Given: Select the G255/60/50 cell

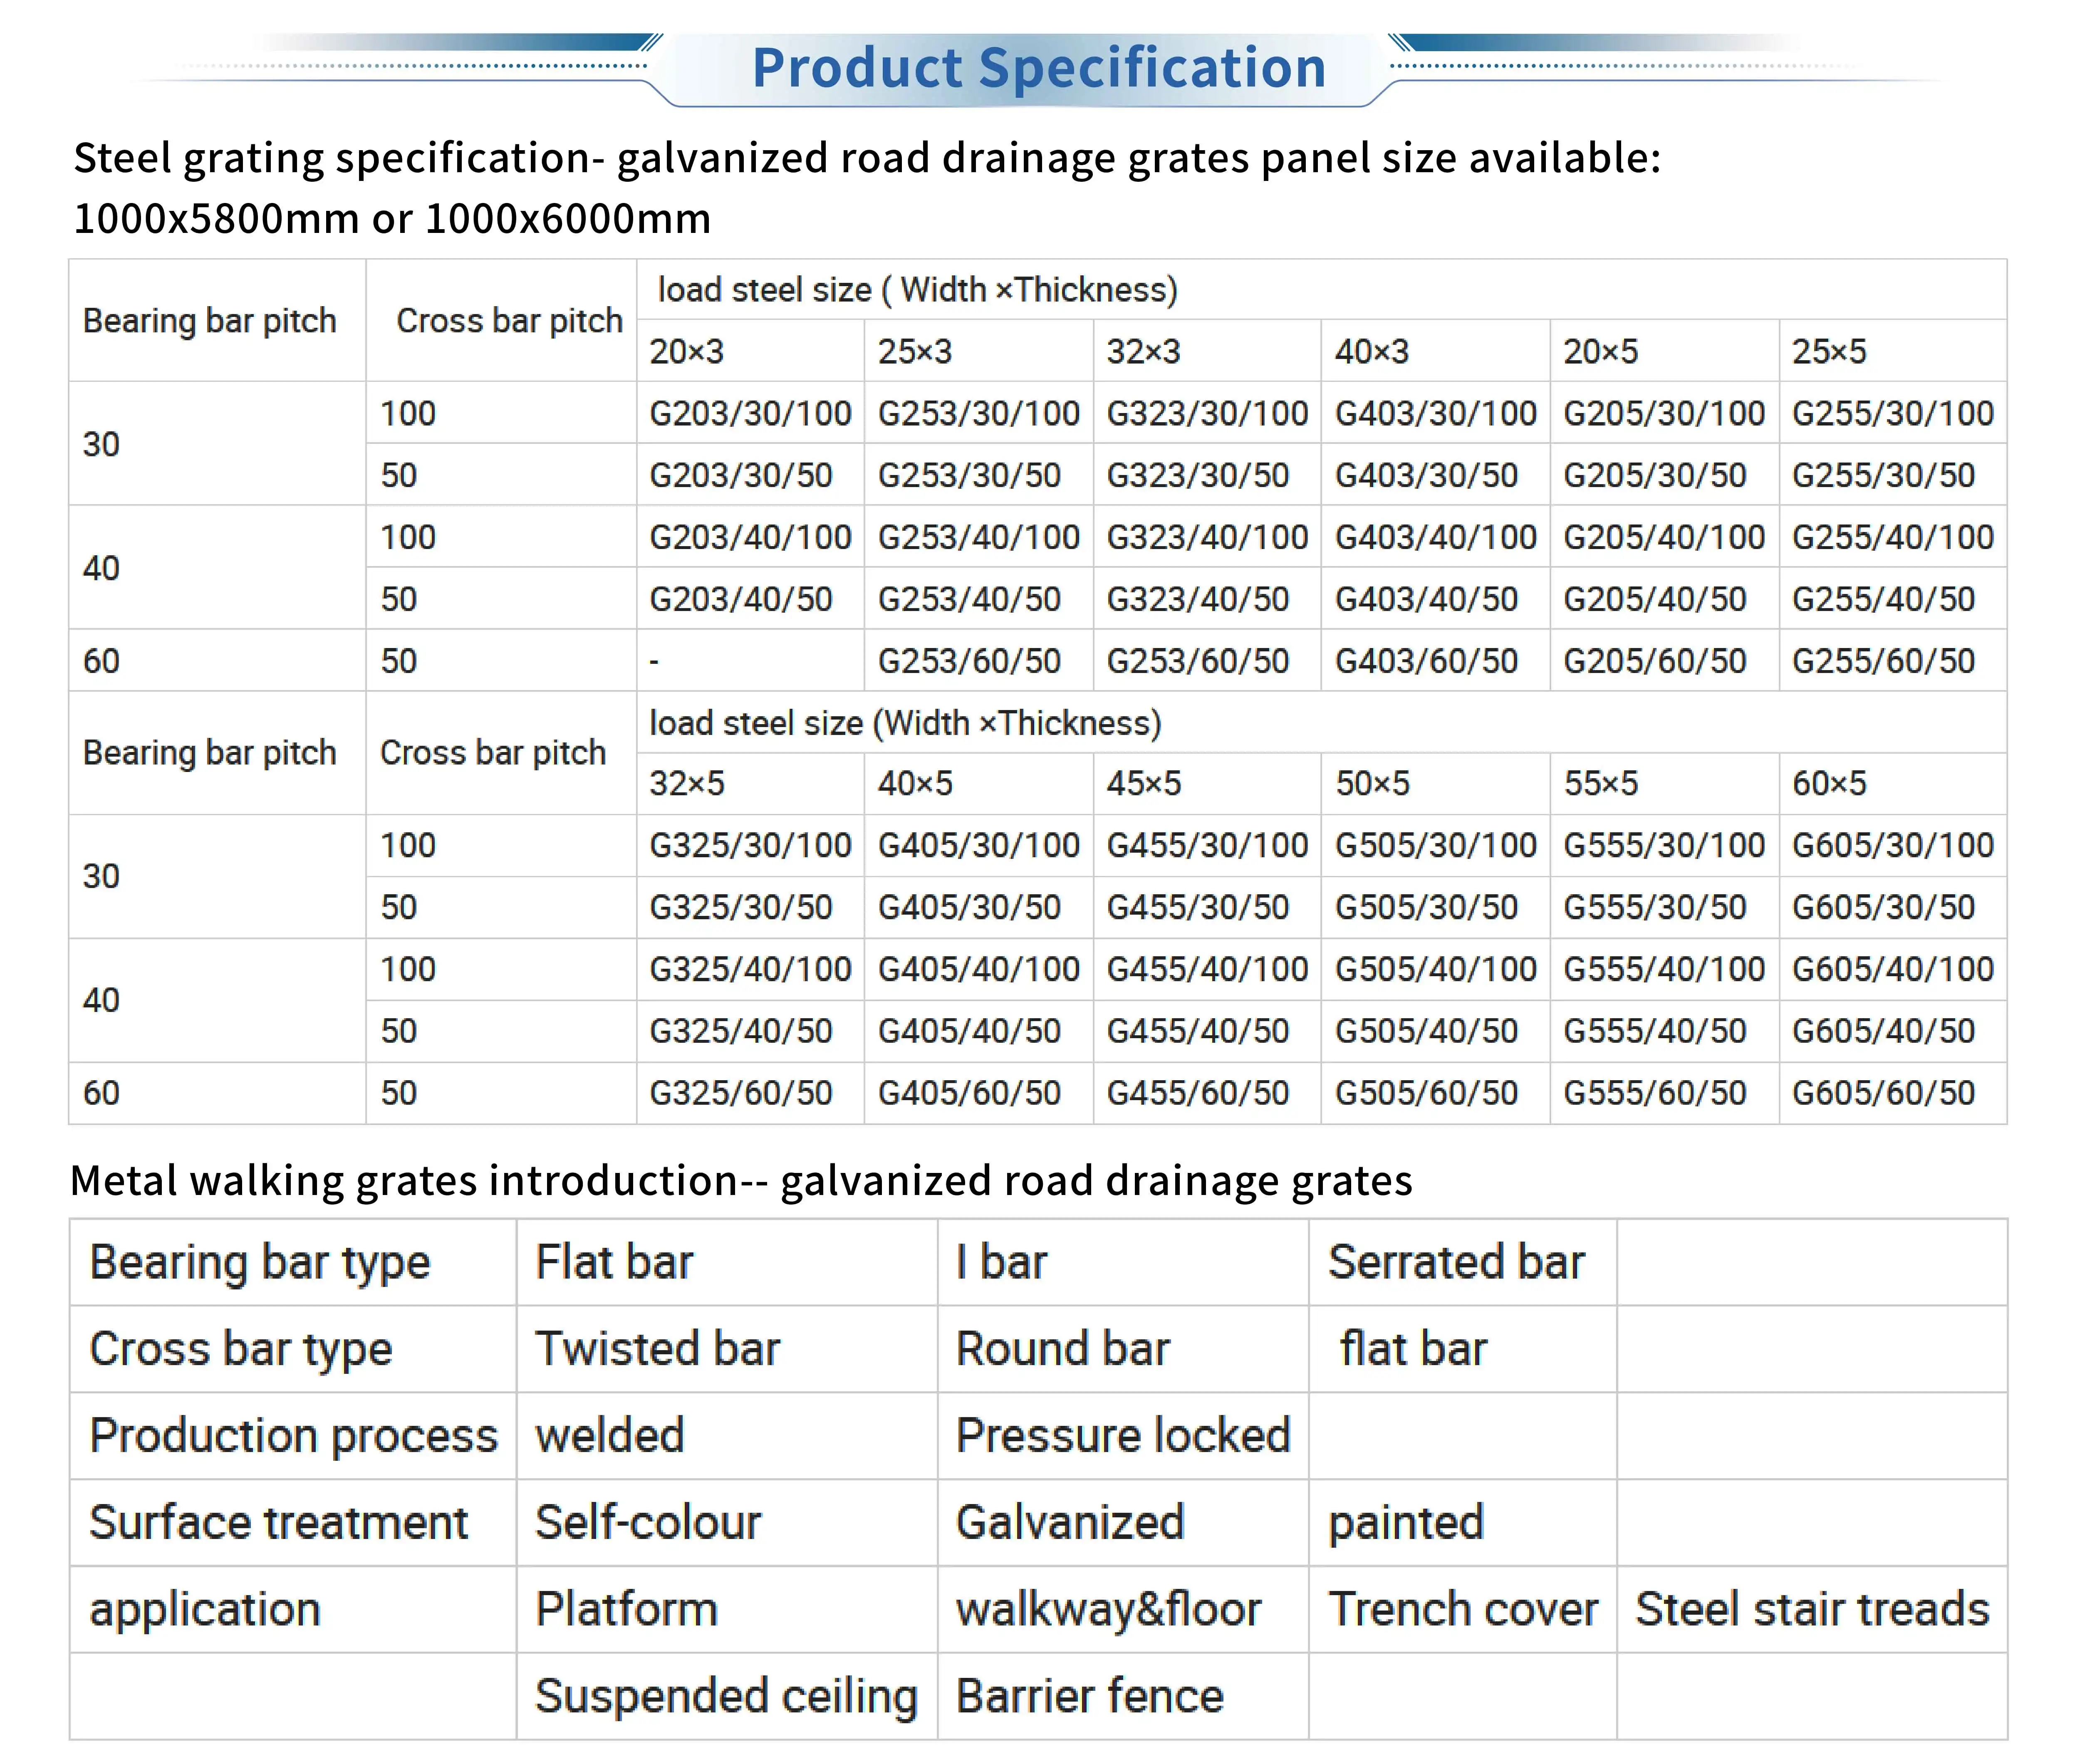Looking at the screenshot, I should click(x=1883, y=661).
